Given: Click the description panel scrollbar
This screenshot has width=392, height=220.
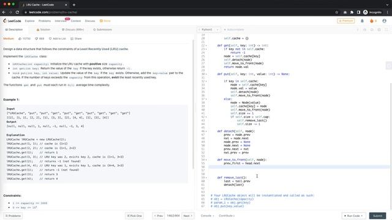Looking at the screenshot, I should click(193, 105).
